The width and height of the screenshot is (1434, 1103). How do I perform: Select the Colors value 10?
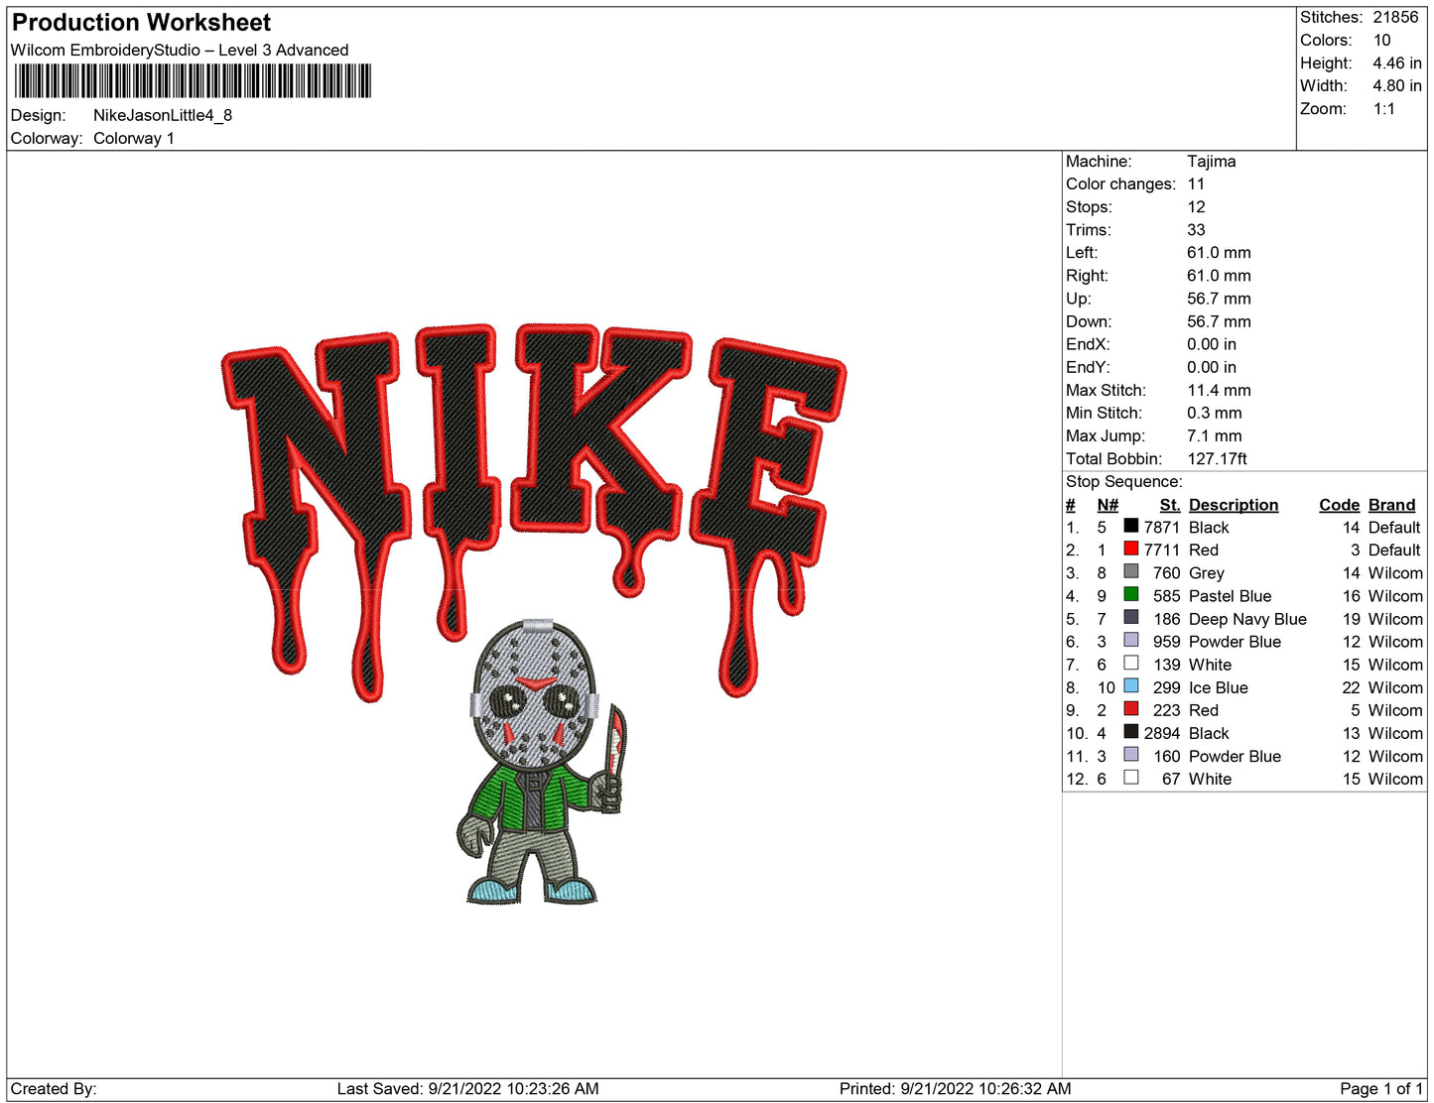[x=1382, y=40]
